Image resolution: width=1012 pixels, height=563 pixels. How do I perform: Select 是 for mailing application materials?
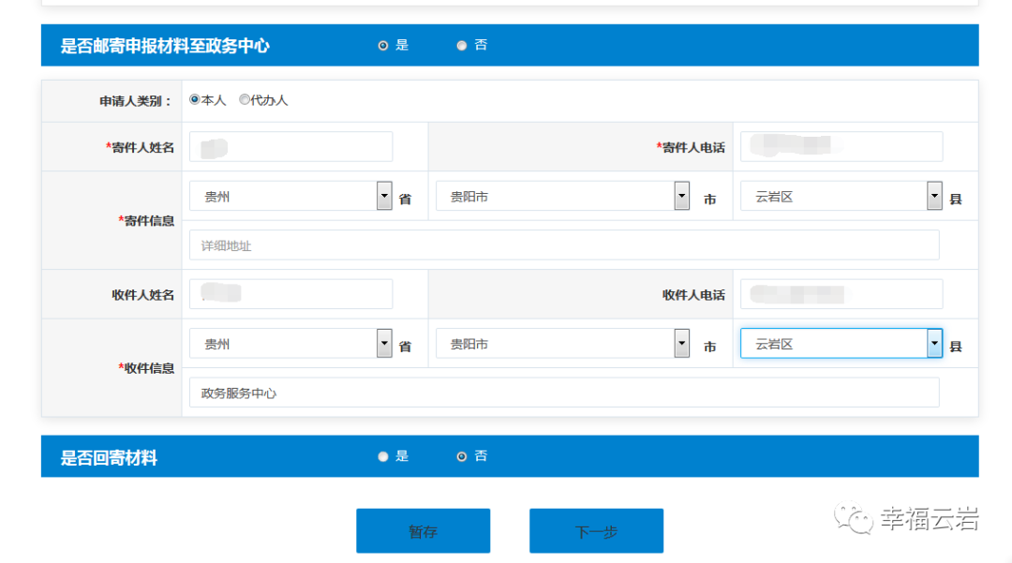click(383, 44)
